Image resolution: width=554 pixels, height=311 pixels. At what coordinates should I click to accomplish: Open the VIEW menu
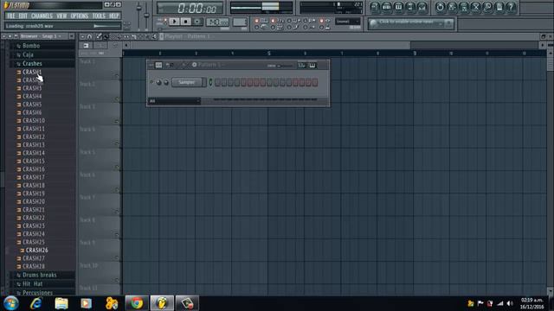tap(61, 16)
